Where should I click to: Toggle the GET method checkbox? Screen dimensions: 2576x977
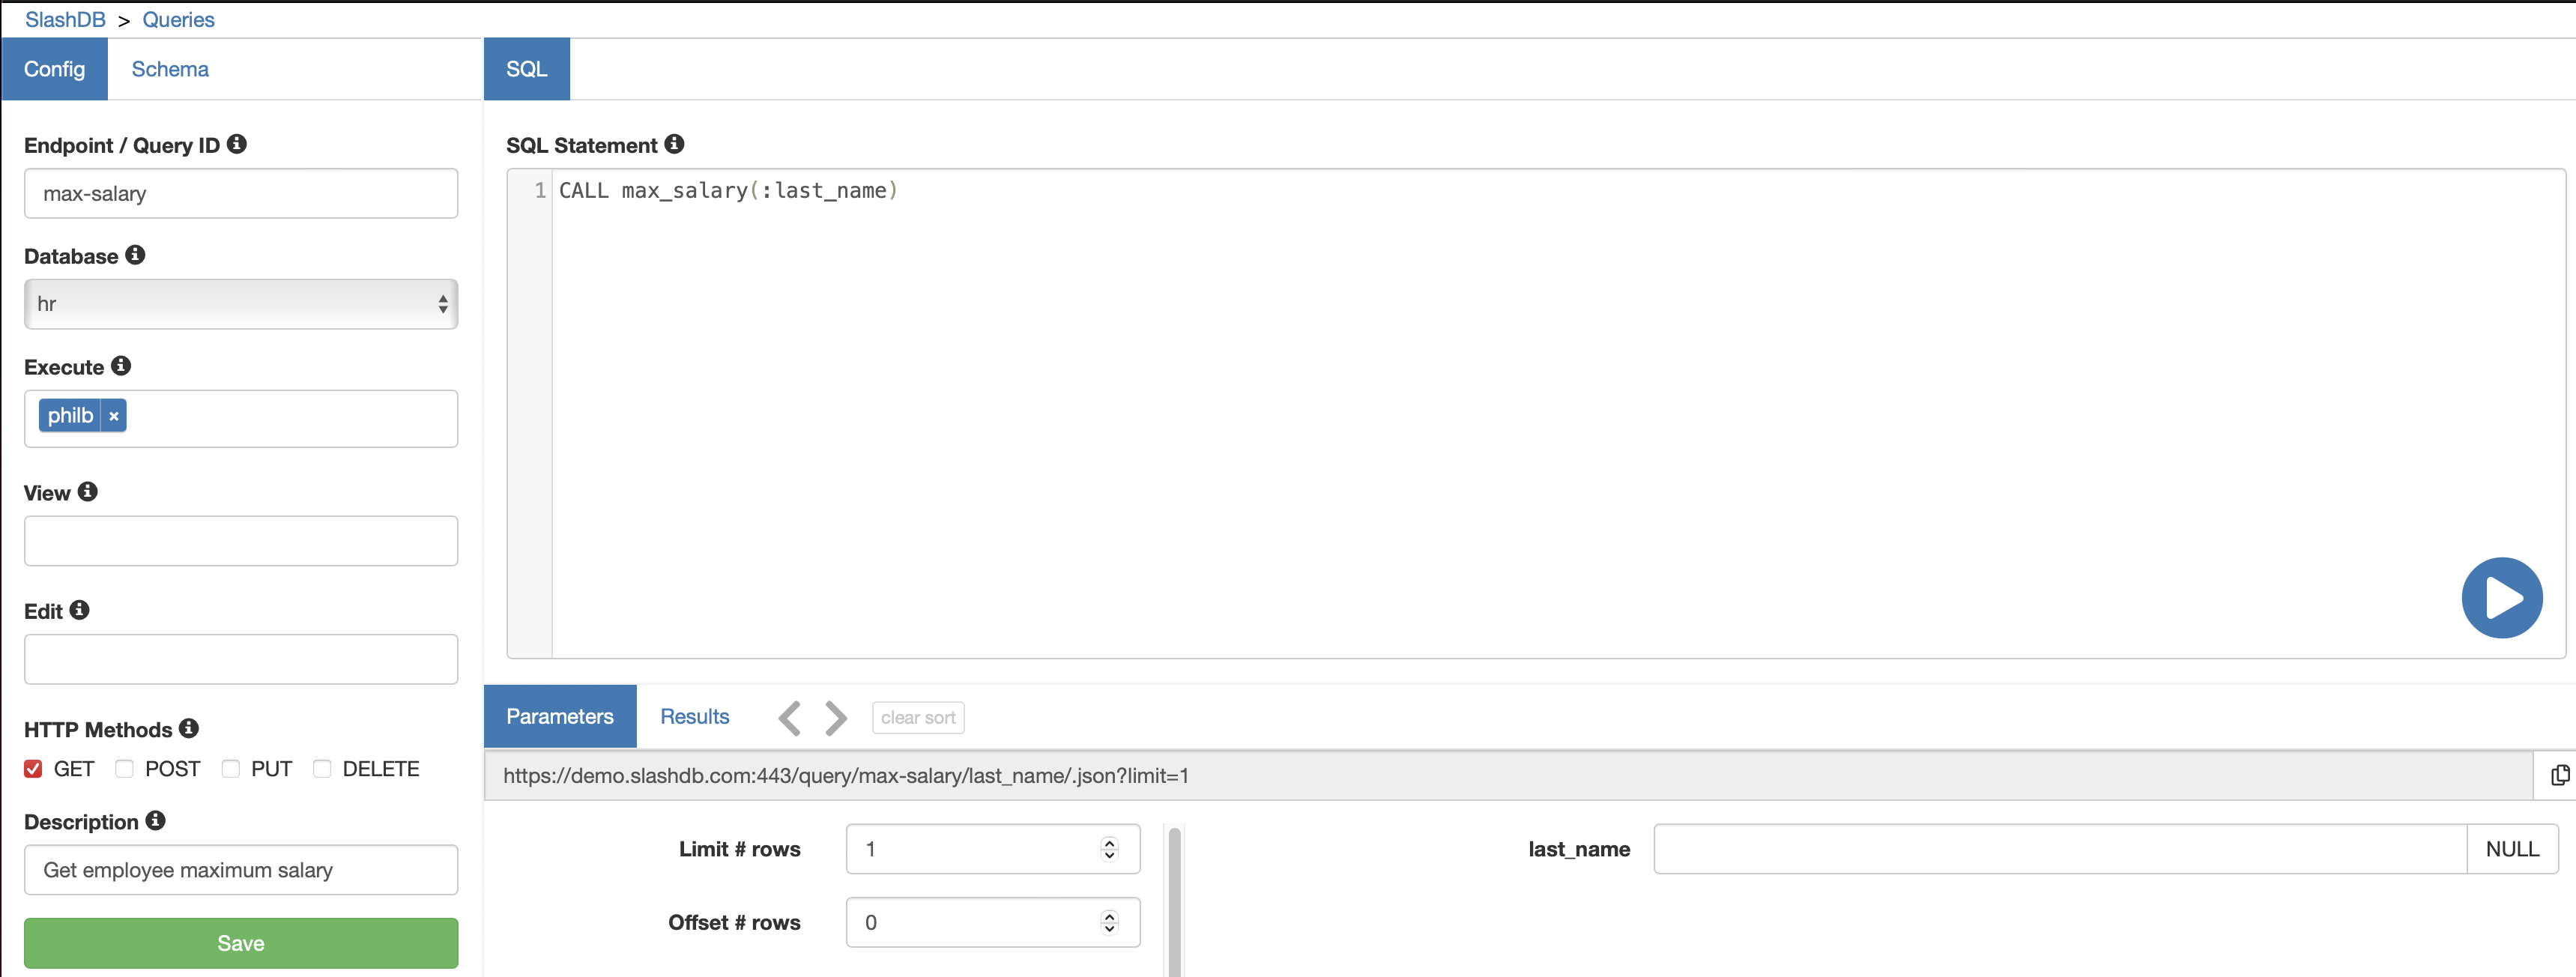33,769
